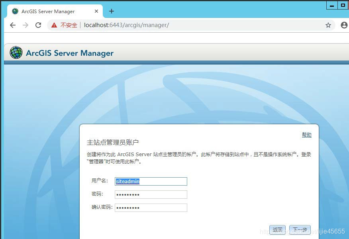The height and width of the screenshot is (239, 349).
Task: Click the browser forward arrow
Action: 25,25
